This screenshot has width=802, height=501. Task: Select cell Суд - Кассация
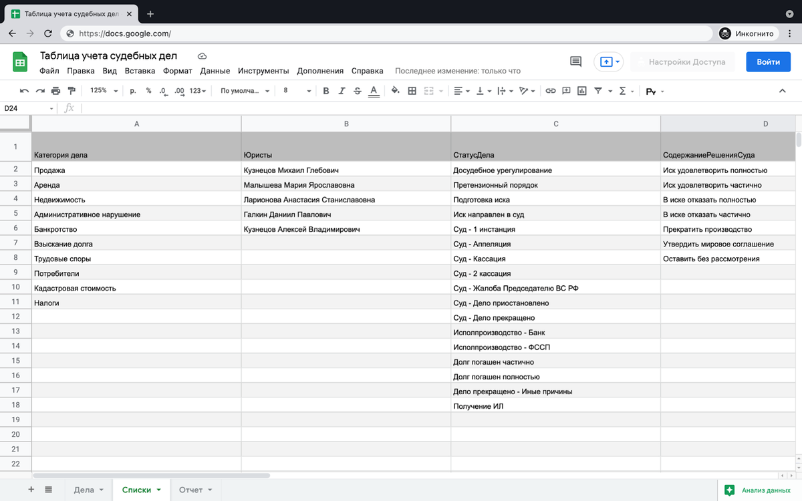coord(555,259)
